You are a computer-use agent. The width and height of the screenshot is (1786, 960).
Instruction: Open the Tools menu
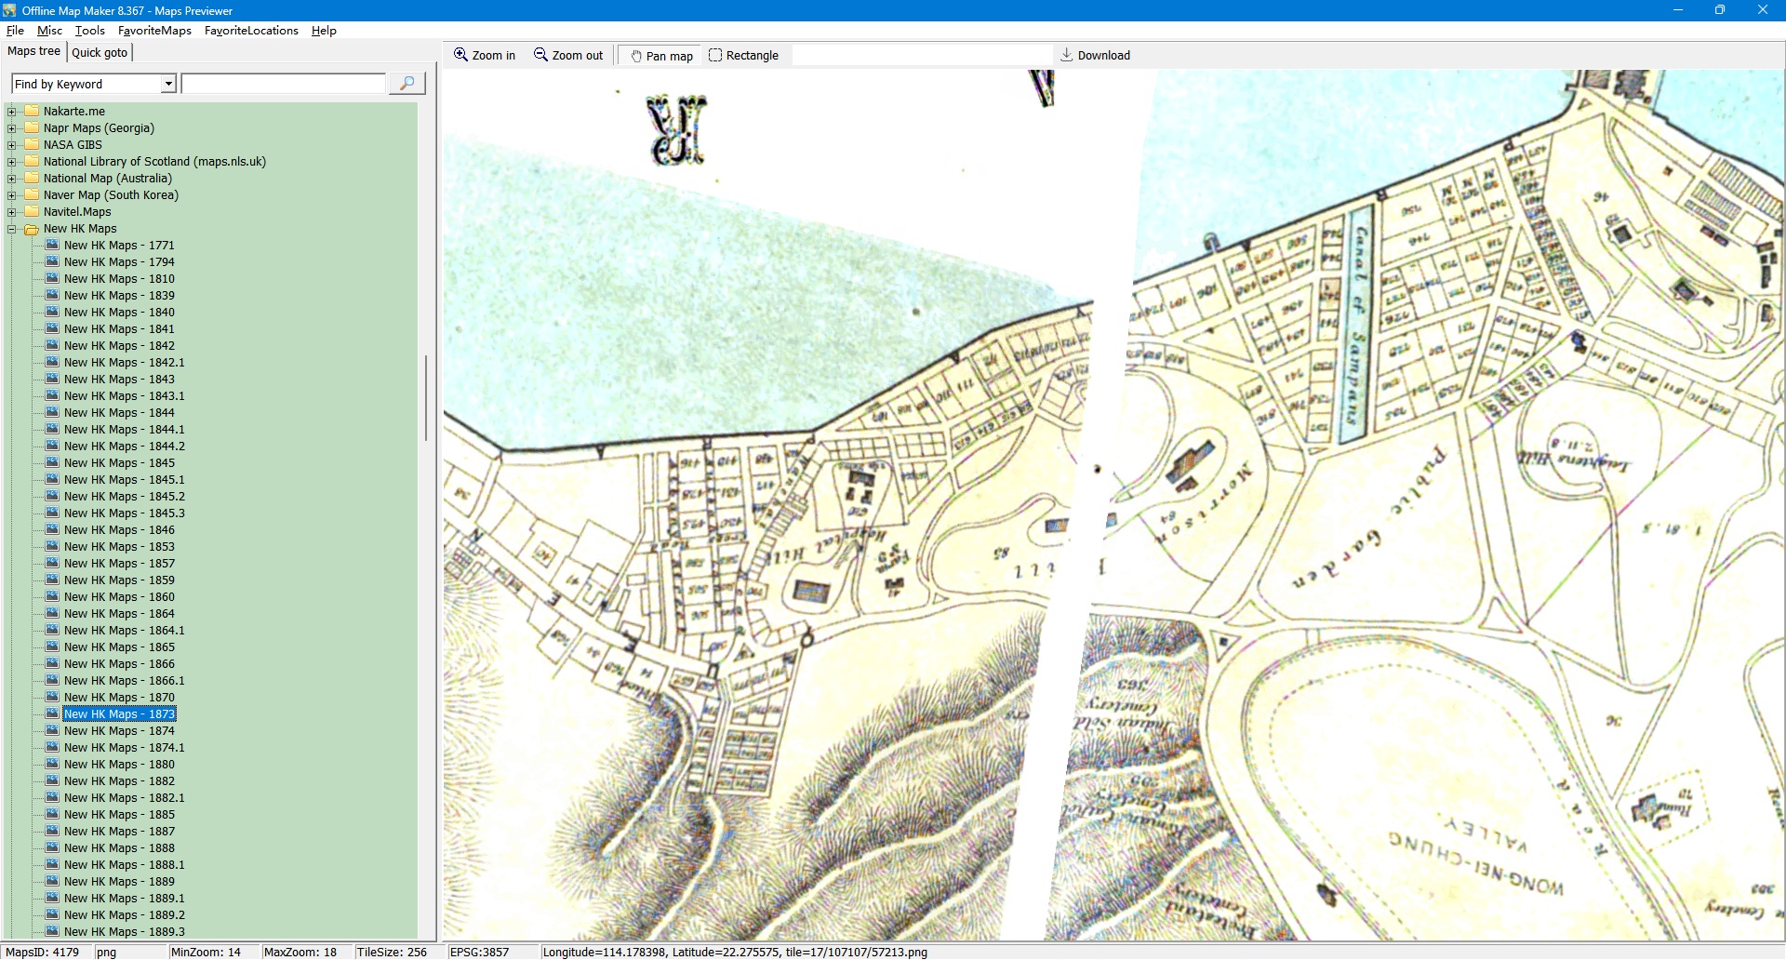pyautogui.click(x=89, y=31)
